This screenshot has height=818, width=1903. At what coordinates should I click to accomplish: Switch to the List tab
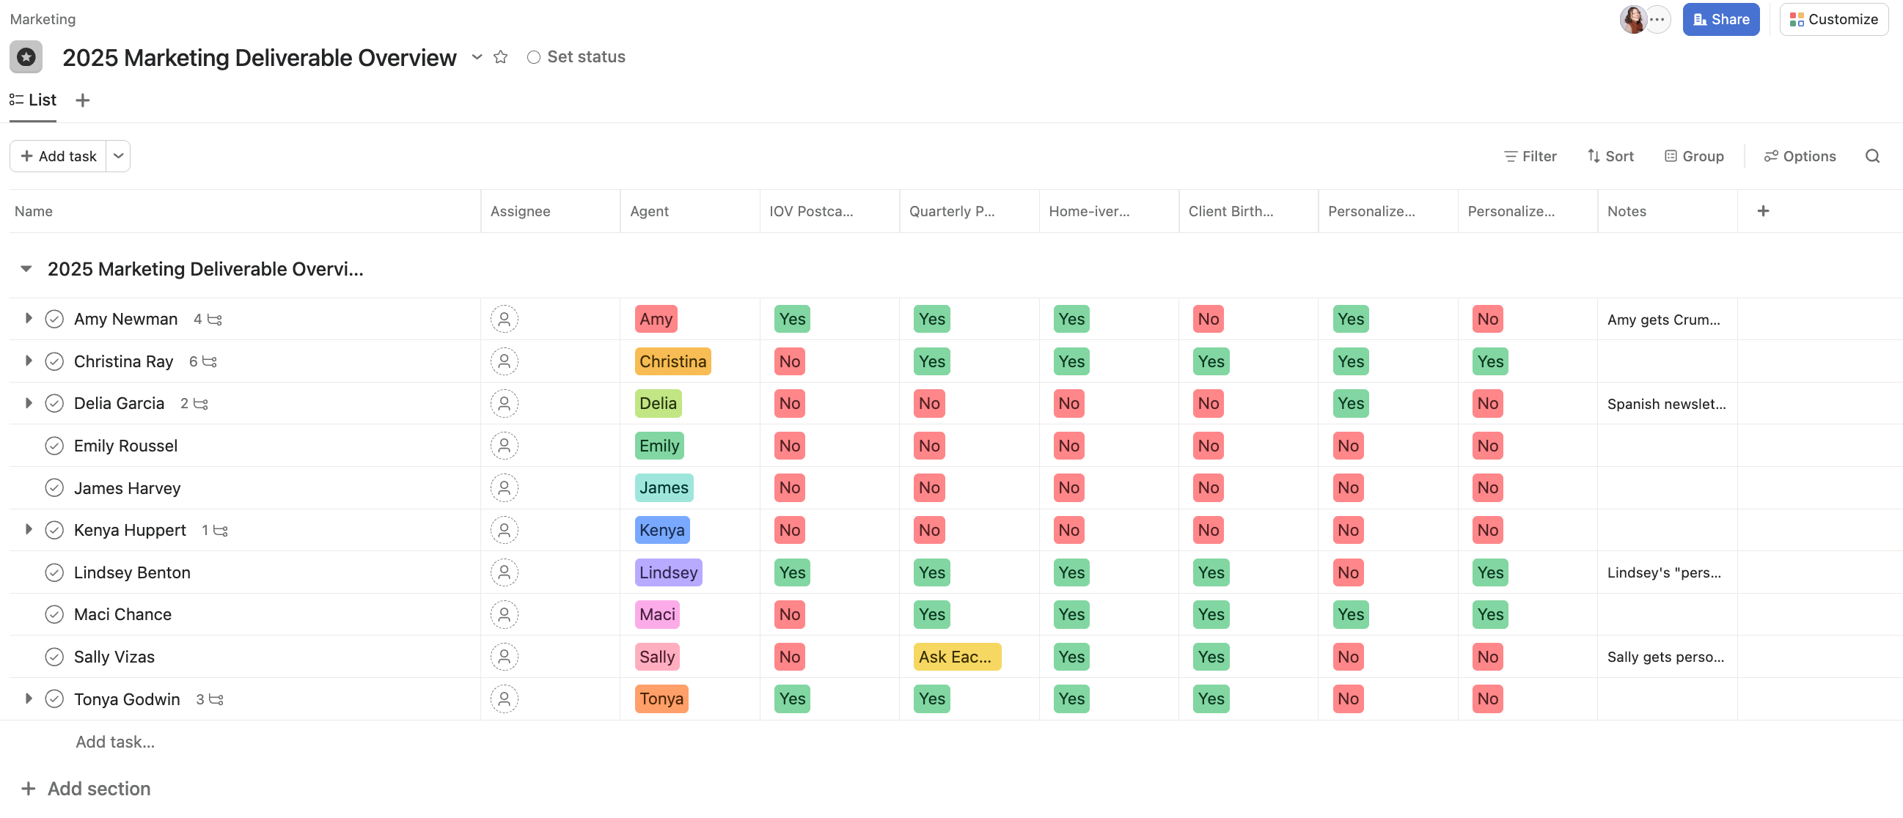(32, 100)
